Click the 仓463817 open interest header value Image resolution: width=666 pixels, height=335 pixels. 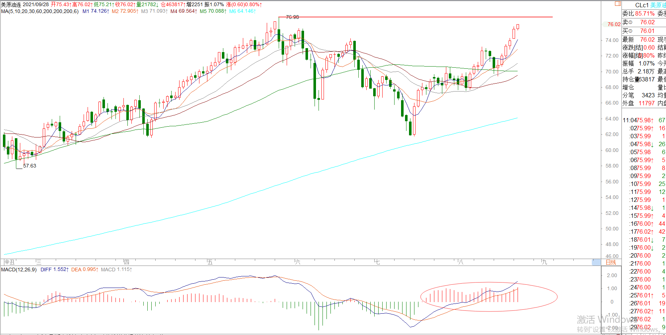tap(173, 5)
